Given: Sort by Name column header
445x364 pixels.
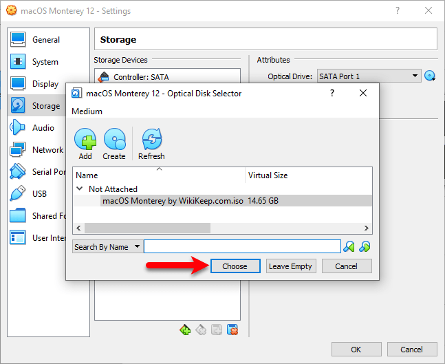Looking at the screenshot, I should (x=159, y=175).
